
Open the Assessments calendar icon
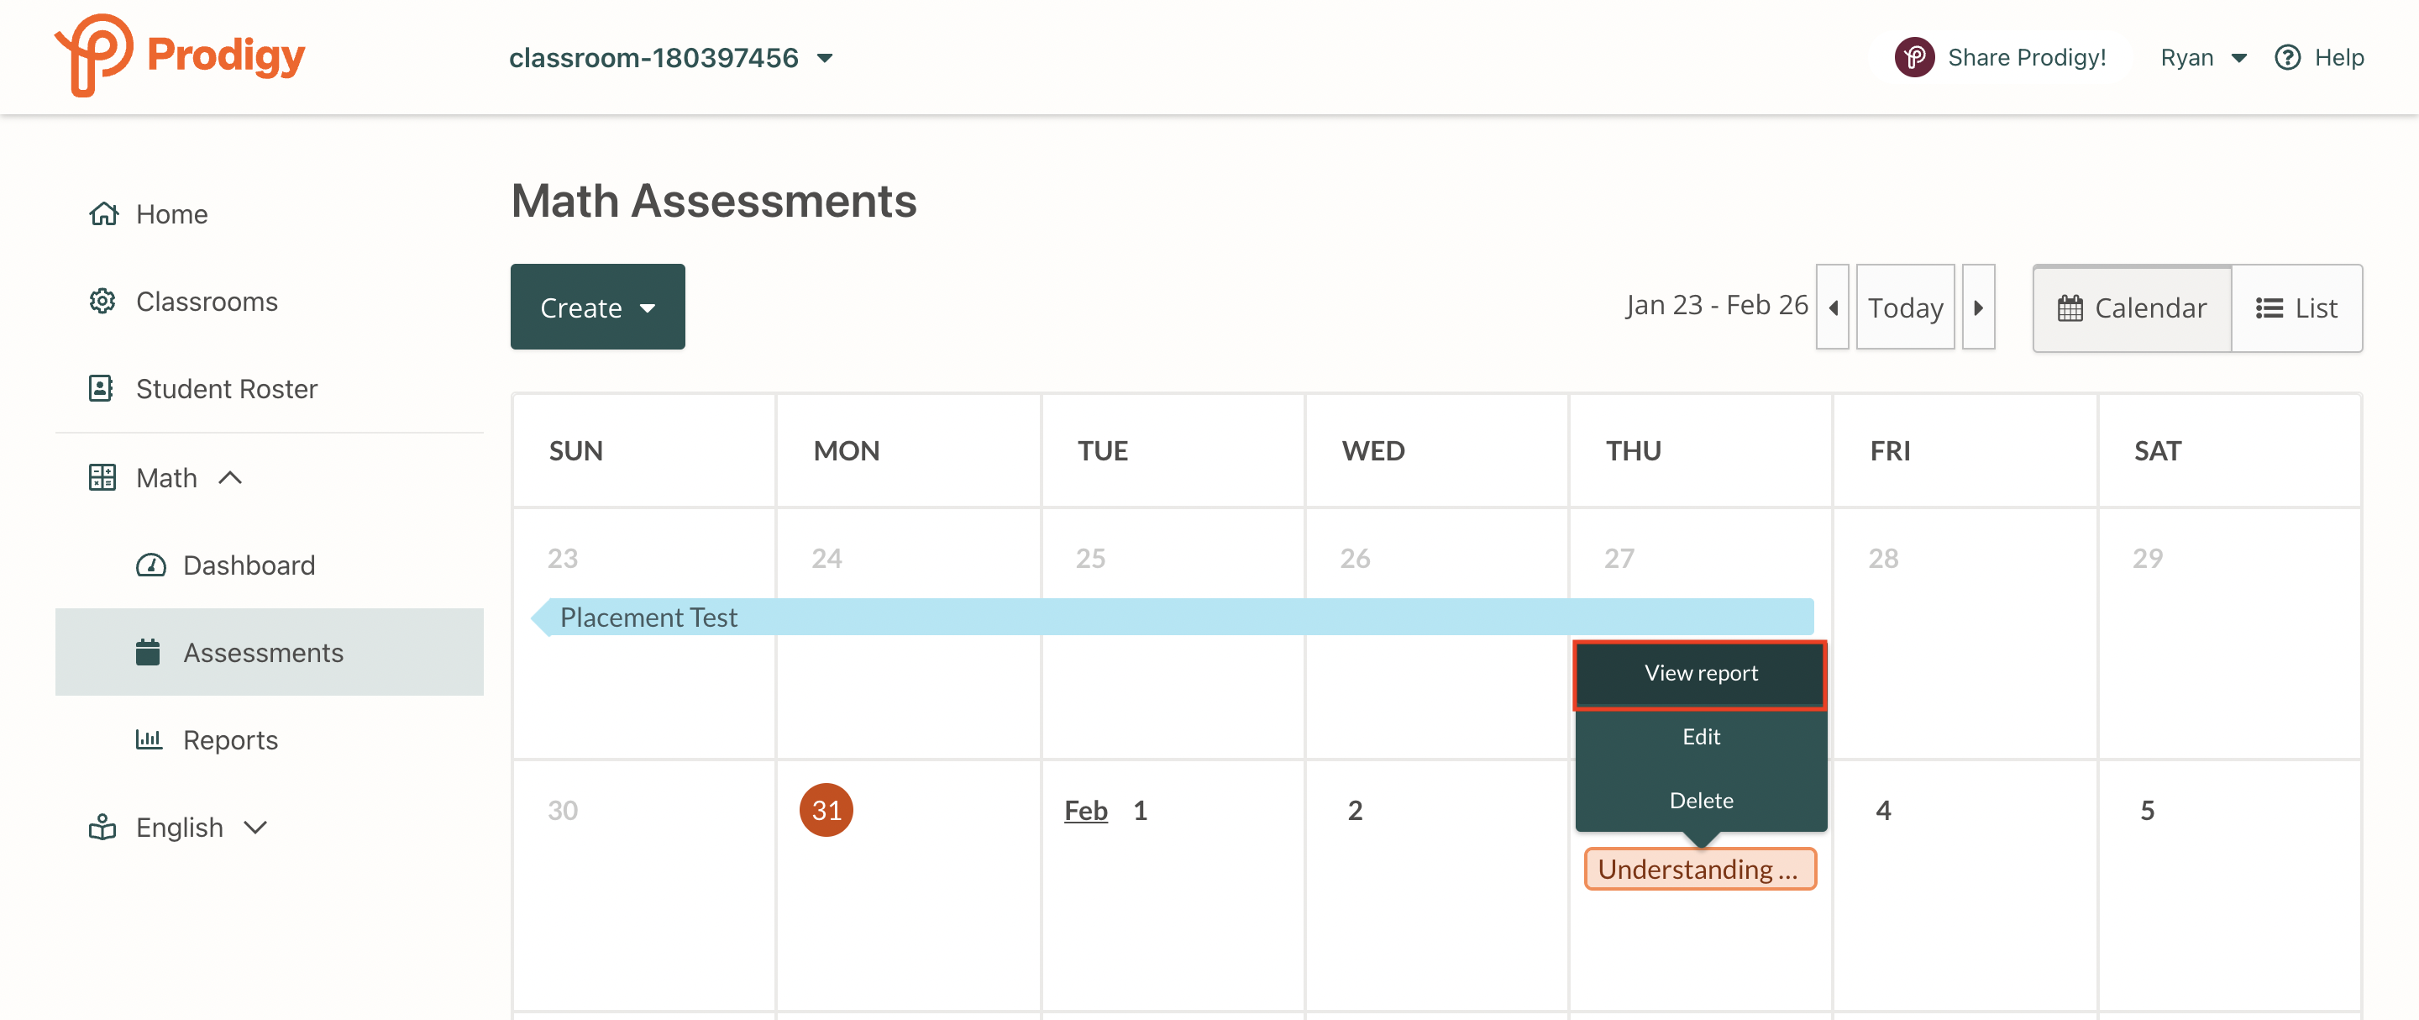coord(149,651)
